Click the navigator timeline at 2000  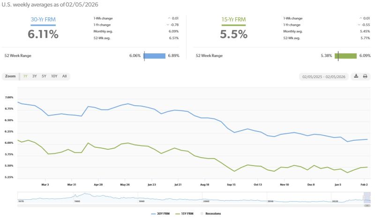pyautogui.click(x=206, y=196)
